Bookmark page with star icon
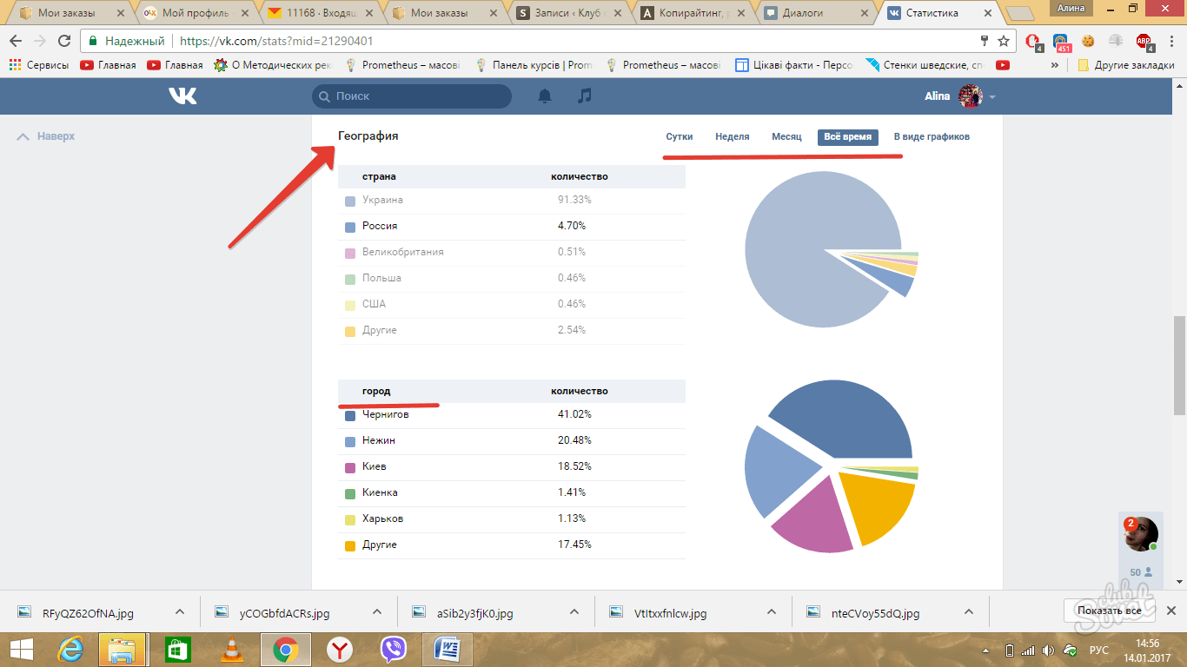Screen dimensions: 1187x667 tap(1004, 41)
